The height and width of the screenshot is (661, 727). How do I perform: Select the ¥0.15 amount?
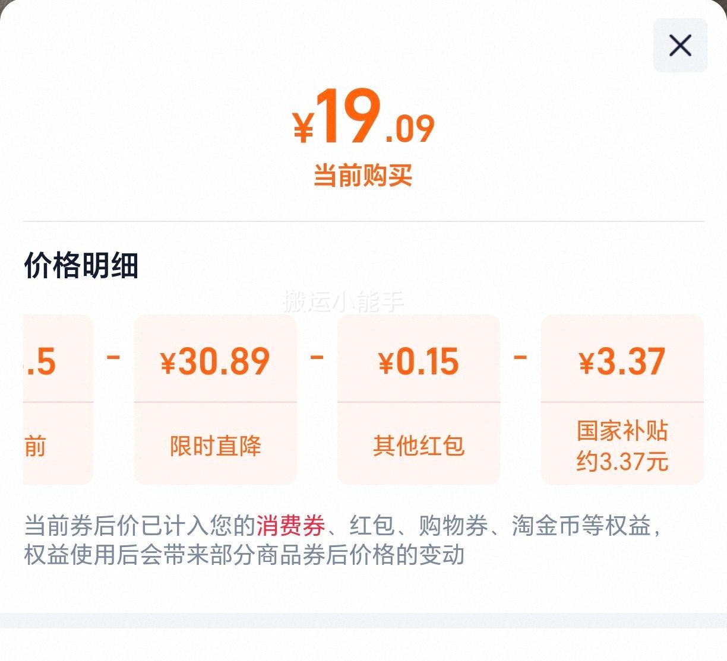point(419,361)
